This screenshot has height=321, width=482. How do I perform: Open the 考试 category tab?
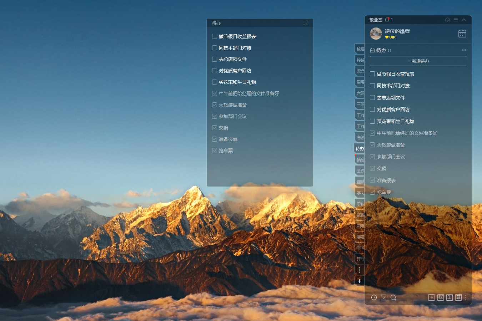pos(360,137)
